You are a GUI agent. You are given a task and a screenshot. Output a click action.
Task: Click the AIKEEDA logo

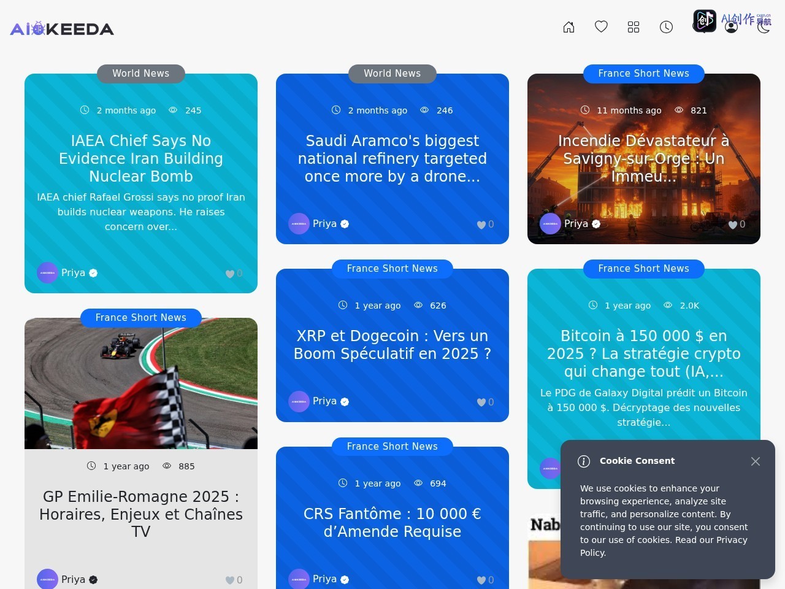point(62,29)
